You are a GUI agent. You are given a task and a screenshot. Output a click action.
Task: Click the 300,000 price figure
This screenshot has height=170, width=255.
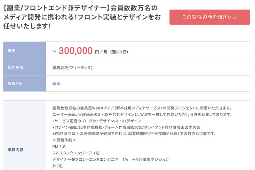(75, 51)
